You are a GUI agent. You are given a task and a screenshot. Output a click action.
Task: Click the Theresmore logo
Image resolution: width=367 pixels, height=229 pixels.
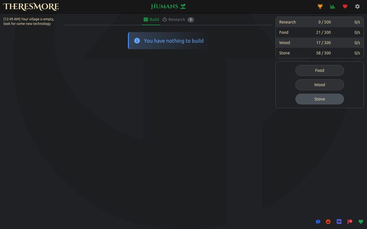click(31, 7)
